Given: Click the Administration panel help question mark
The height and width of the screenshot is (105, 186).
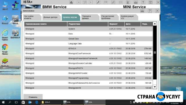Looking at the screenshot, I should pos(150,11).
